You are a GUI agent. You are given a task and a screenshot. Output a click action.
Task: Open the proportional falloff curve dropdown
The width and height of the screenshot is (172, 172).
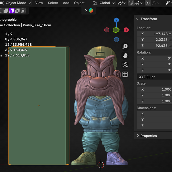point(156,3)
